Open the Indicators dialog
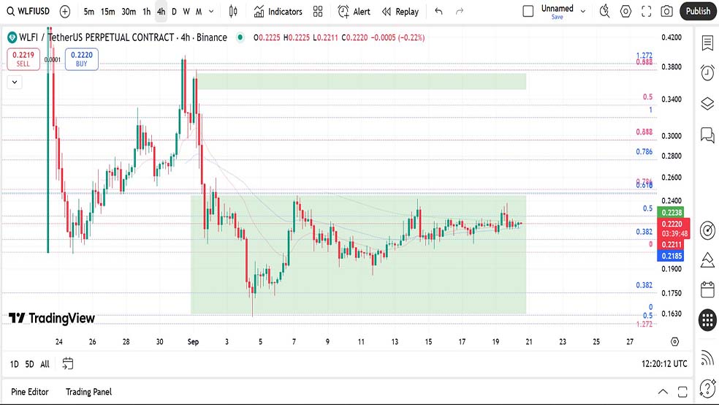This screenshot has width=719, height=405. 278,12
